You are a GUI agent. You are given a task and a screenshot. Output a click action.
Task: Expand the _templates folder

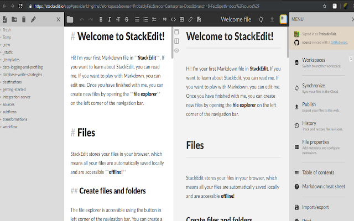pos(11,60)
